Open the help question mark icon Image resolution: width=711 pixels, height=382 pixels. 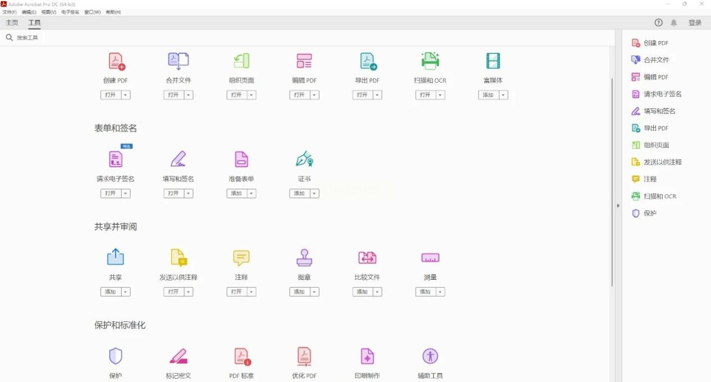click(x=658, y=22)
